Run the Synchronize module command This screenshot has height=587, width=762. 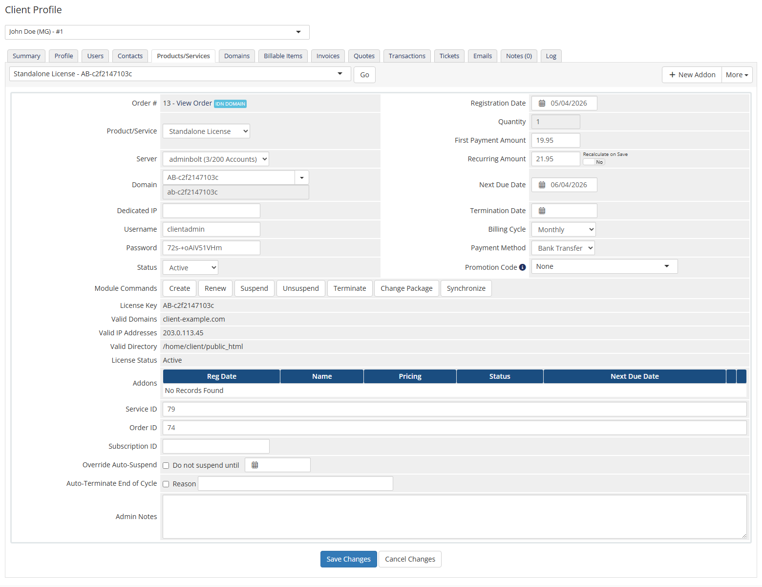click(x=466, y=288)
